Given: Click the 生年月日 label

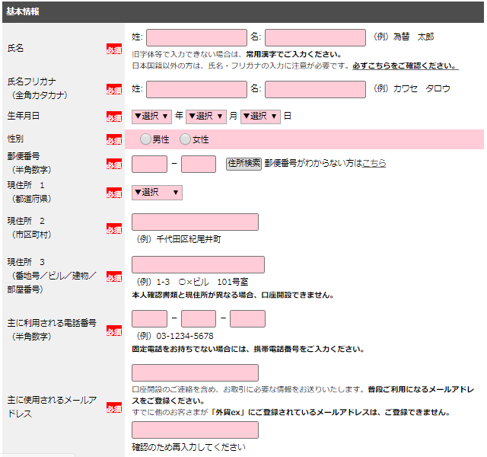Looking at the screenshot, I should [x=24, y=116].
